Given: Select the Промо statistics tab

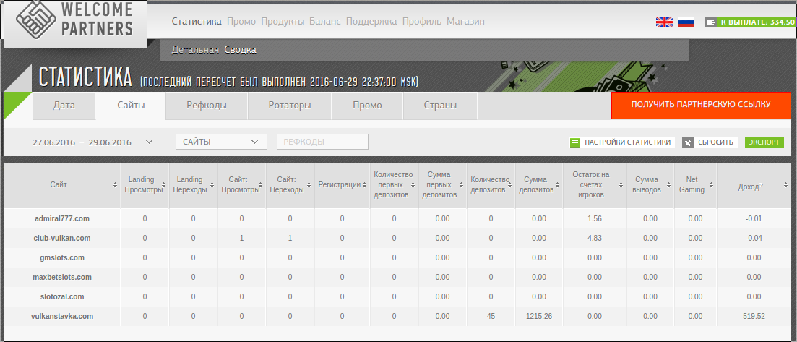Looking at the screenshot, I should [368, 106].
